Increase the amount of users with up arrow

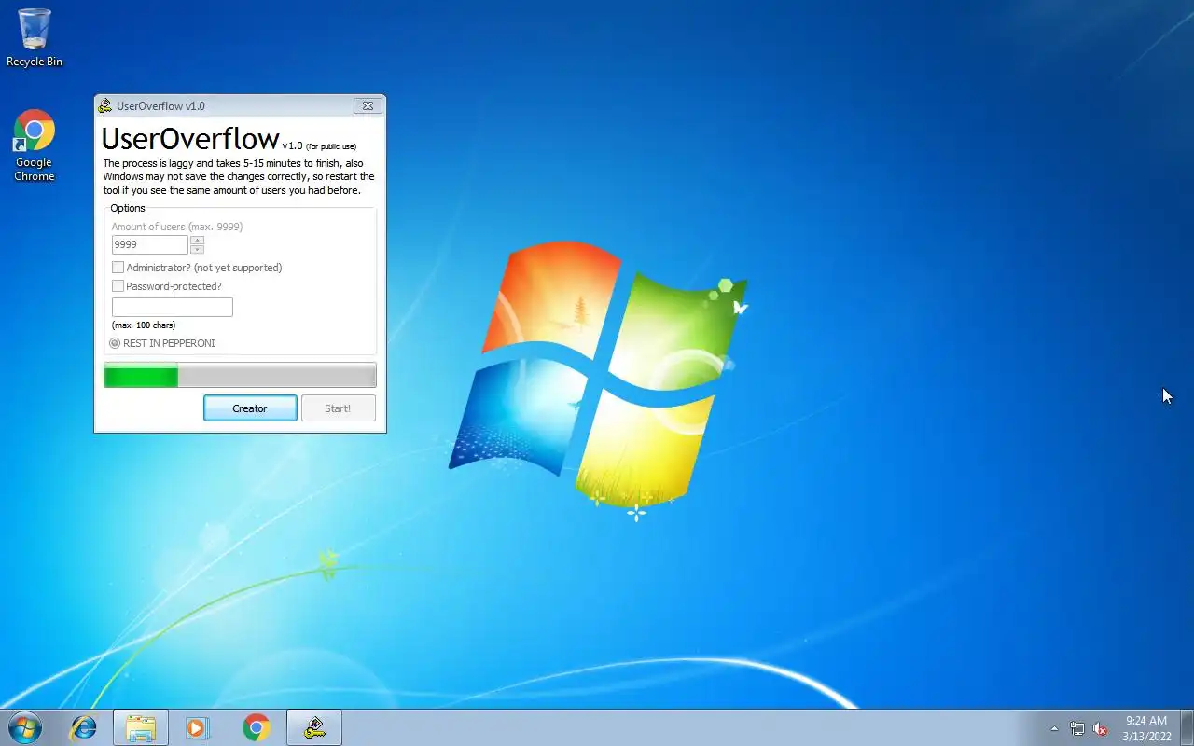[x=197, y=240]
